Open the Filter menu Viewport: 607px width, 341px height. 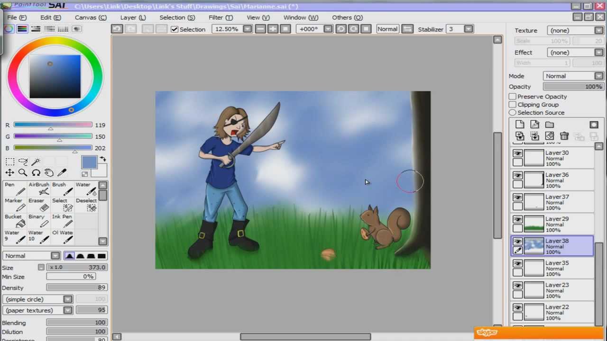(221, 18)
